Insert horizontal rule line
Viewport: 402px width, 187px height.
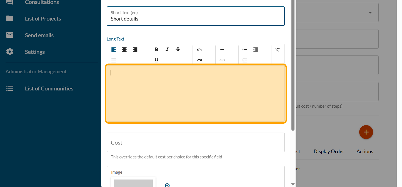[x=222, y=50]
